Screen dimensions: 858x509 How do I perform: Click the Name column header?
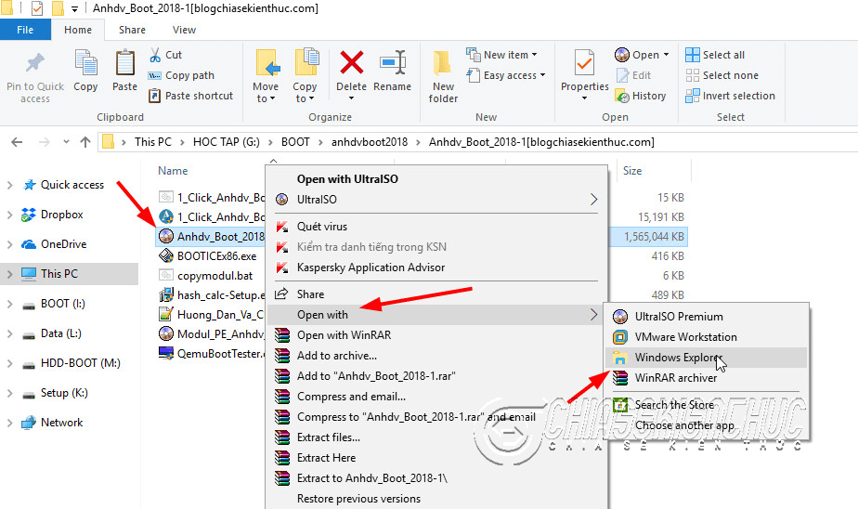[173, 171]
